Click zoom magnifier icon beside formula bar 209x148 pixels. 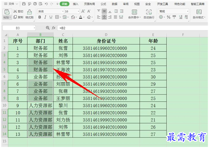pos(48,28)
